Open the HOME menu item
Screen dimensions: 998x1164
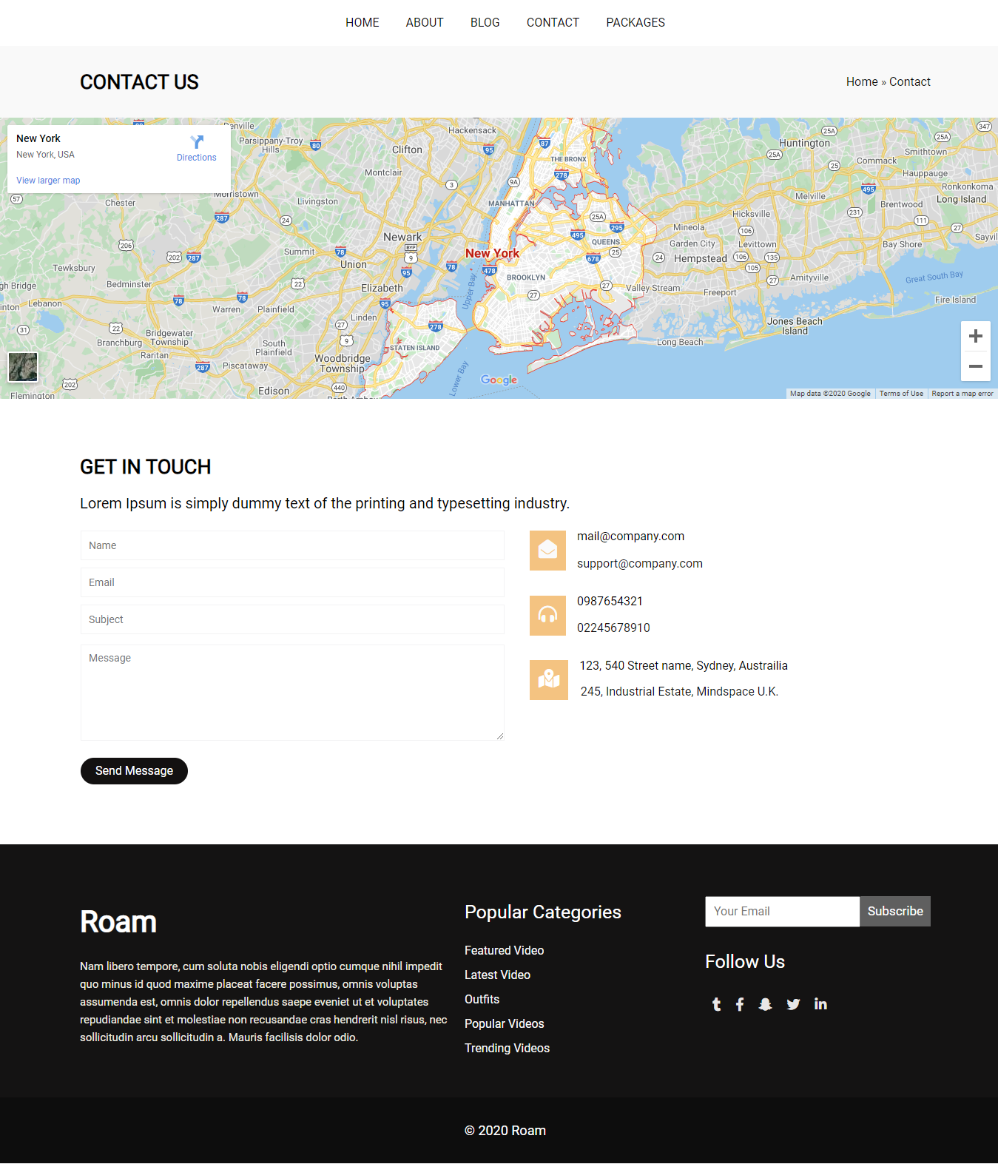pyautogui.click(x=363, y=23)
